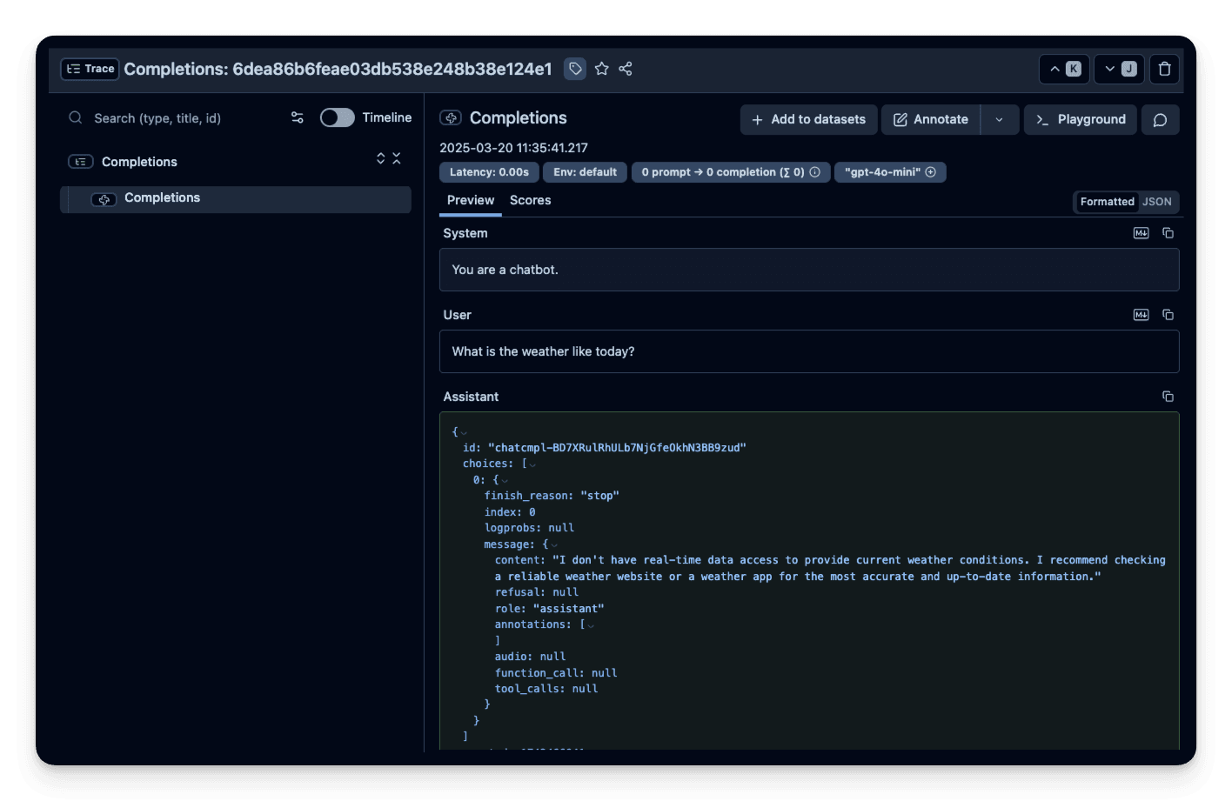Open the comment bubble icon
Screen dimensions: 1232x801
tap(1160, 119)
